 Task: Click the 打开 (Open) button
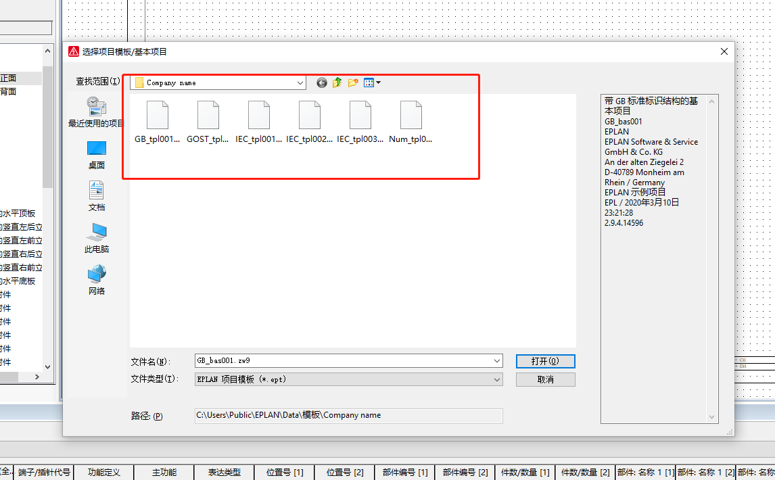[x=545, y=361]
